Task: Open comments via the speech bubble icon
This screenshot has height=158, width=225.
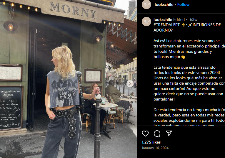Action: coord(157,134)
